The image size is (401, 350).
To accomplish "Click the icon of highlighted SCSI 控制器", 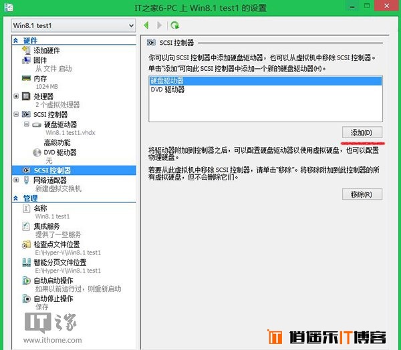I will click(26, 170).
